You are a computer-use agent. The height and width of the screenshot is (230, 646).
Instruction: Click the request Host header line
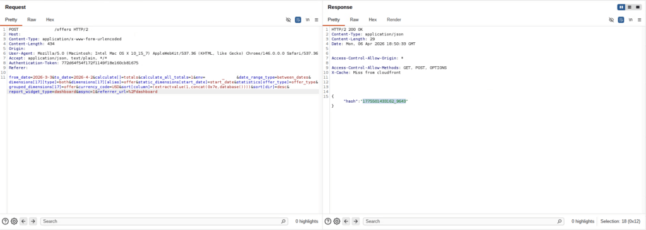[15, 35]
